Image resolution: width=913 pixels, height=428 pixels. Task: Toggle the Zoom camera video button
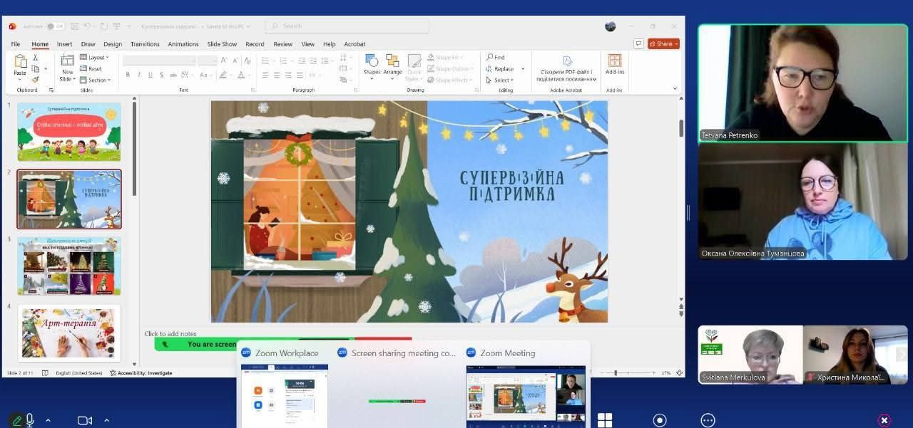coord(85,420)
